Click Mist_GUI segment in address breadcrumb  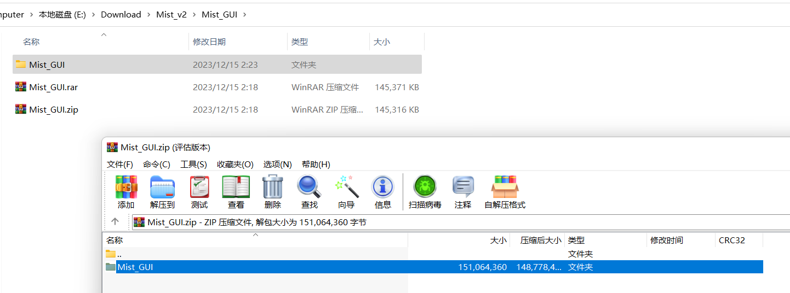220,15
